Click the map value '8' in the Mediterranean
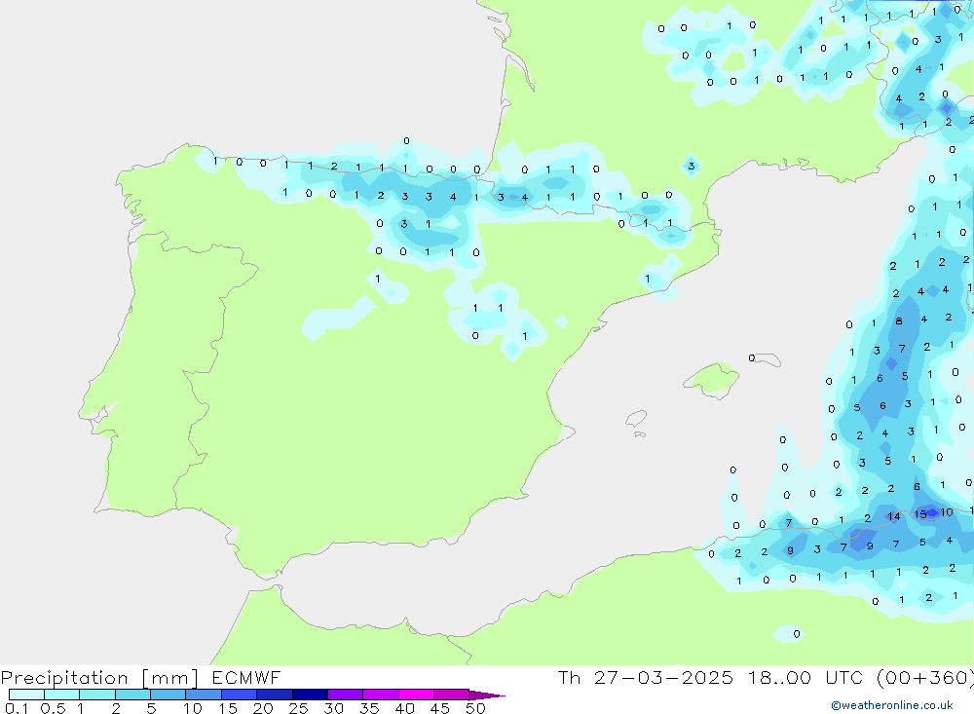 point(898,321)
